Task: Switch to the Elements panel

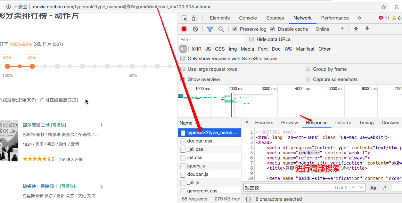Action: click(x=220, y=18)
